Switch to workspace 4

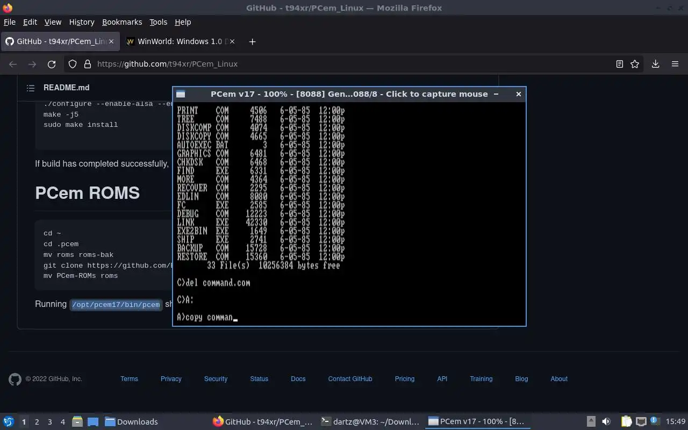(63, 421)
